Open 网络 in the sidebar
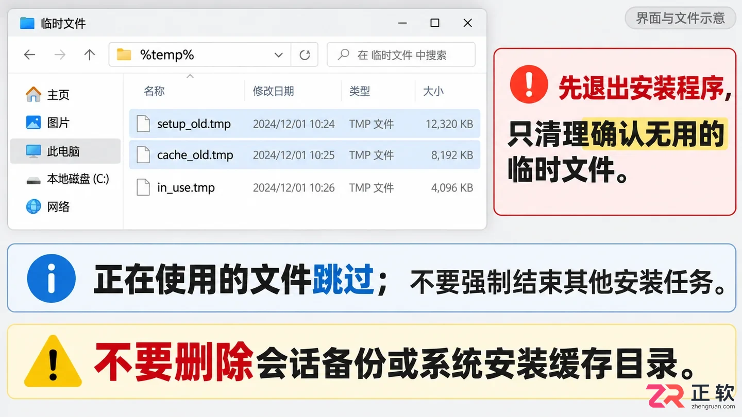The width and height of the screenshot is (742, 417). click(x=65, y=207)
